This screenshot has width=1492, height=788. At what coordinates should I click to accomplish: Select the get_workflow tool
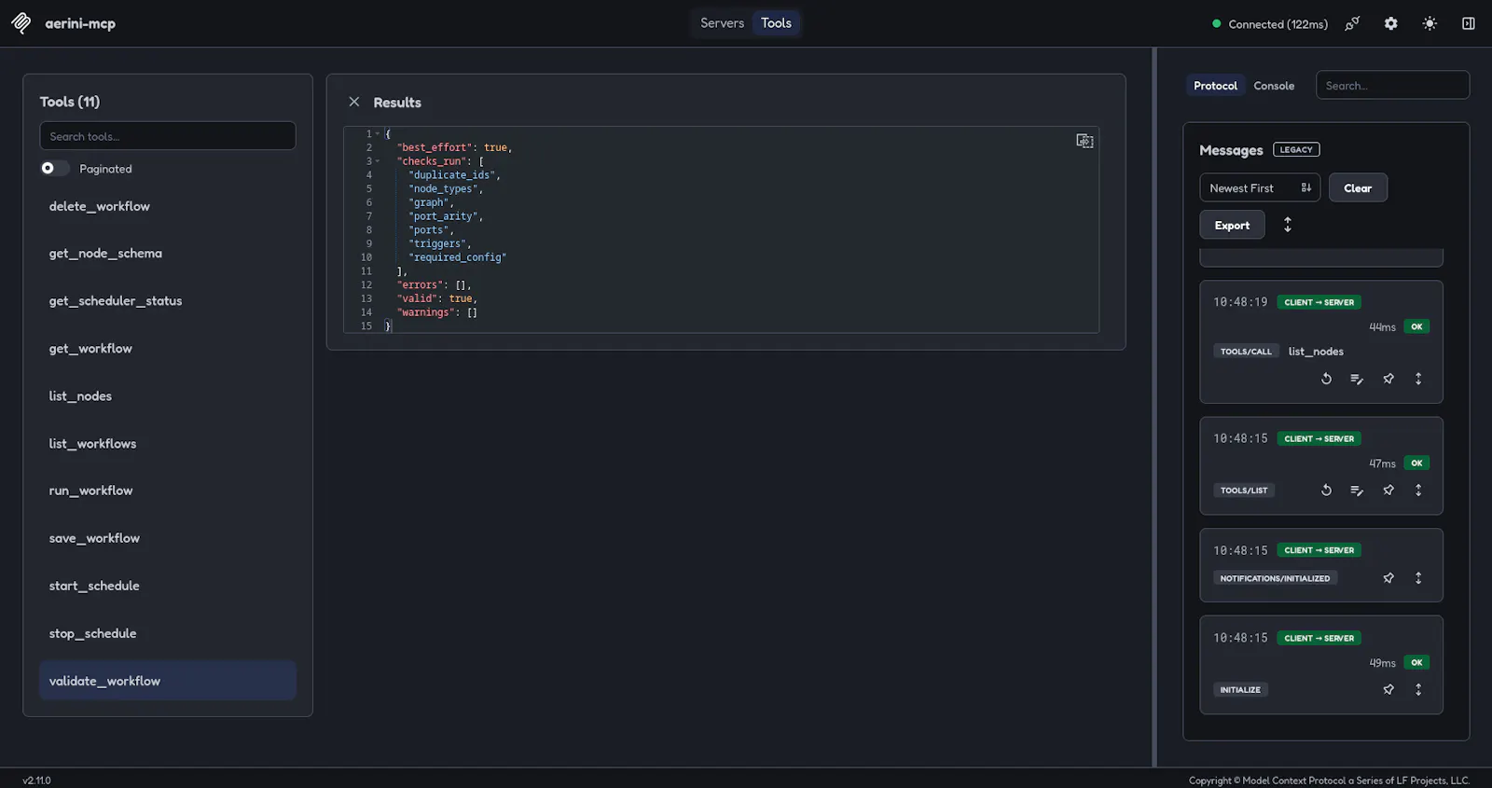pos(168,348)
